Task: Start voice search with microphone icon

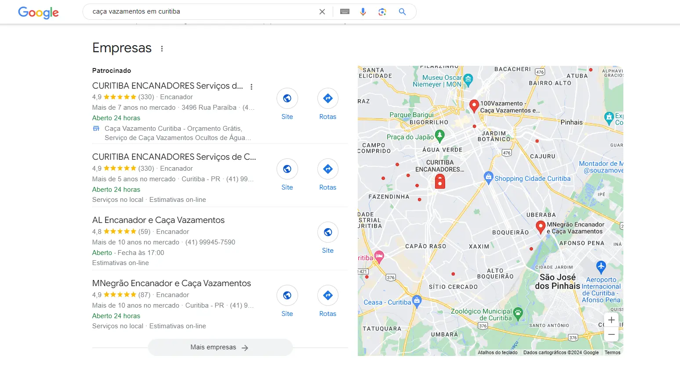Action: (x=363, y=12)
